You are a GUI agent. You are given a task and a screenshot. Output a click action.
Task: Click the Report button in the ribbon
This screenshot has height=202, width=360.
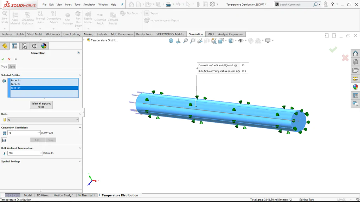tap(152, 13)
